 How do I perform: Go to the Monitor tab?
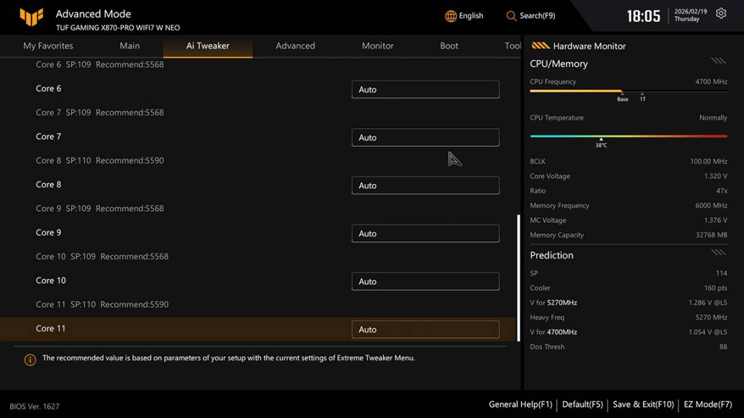click(x=378, y=46)
